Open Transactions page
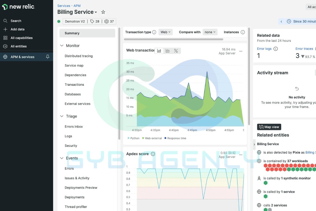 tap(74, 85)
